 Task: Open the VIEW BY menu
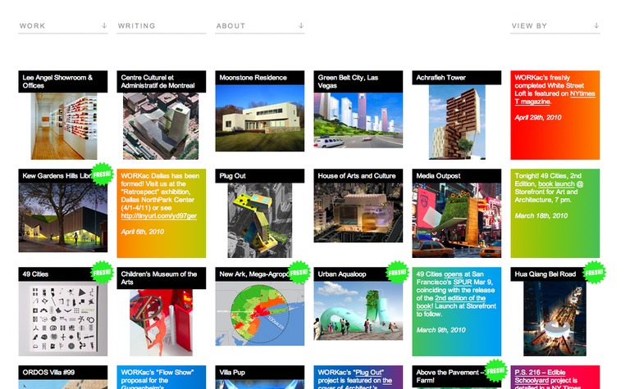click(555, 26)
